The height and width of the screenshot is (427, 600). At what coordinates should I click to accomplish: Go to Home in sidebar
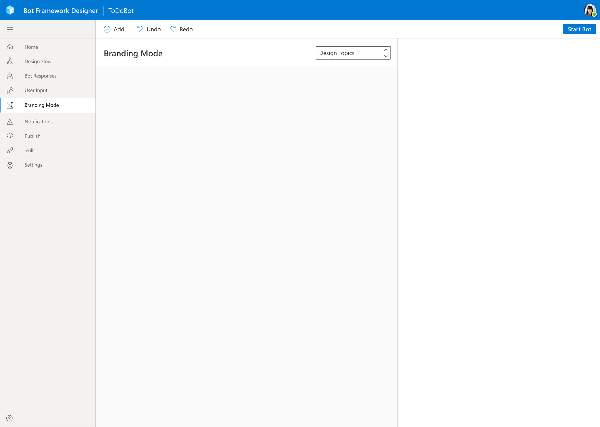tap(48, 47)
